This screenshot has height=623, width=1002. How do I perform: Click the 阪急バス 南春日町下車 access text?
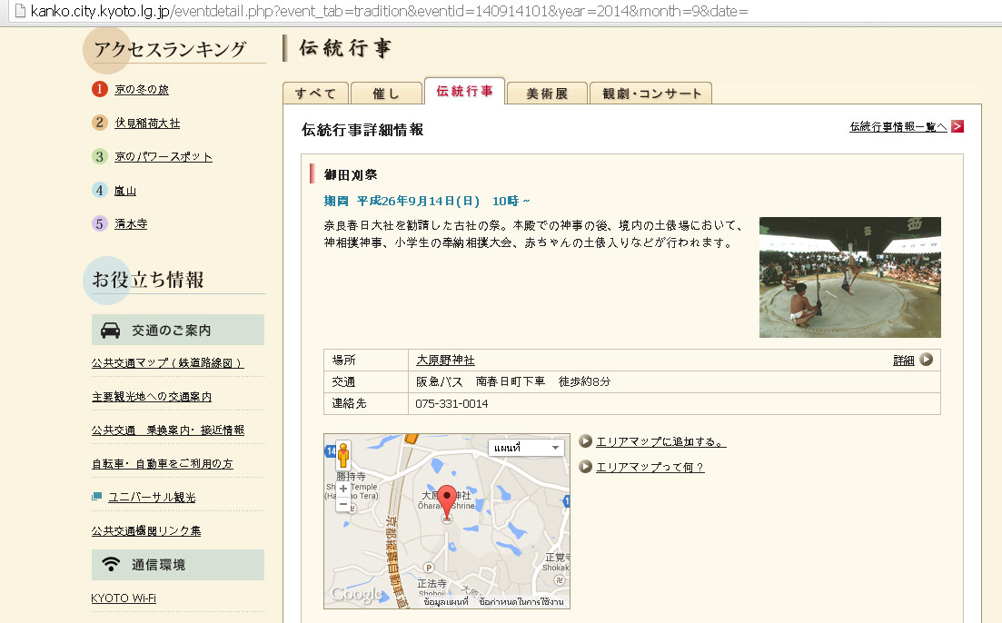point(481,381)
